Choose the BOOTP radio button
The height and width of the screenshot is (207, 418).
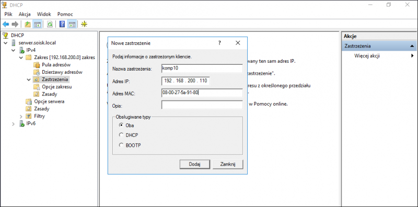(x=121, y=145)
